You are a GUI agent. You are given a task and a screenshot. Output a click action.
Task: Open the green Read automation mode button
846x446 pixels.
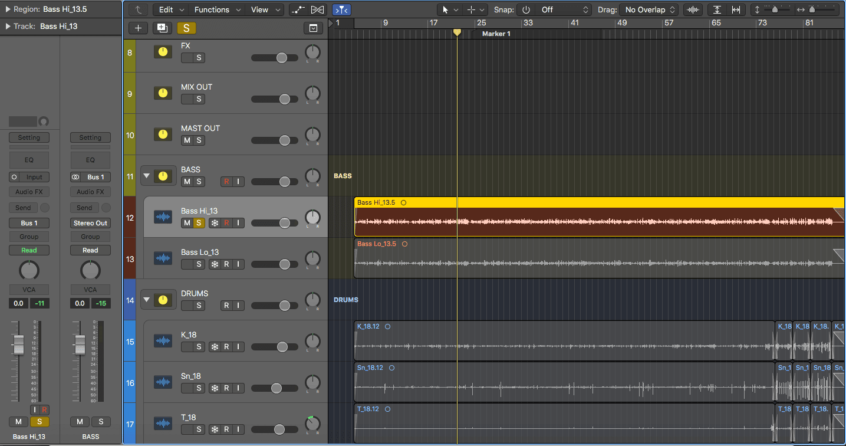coord(29,250)
